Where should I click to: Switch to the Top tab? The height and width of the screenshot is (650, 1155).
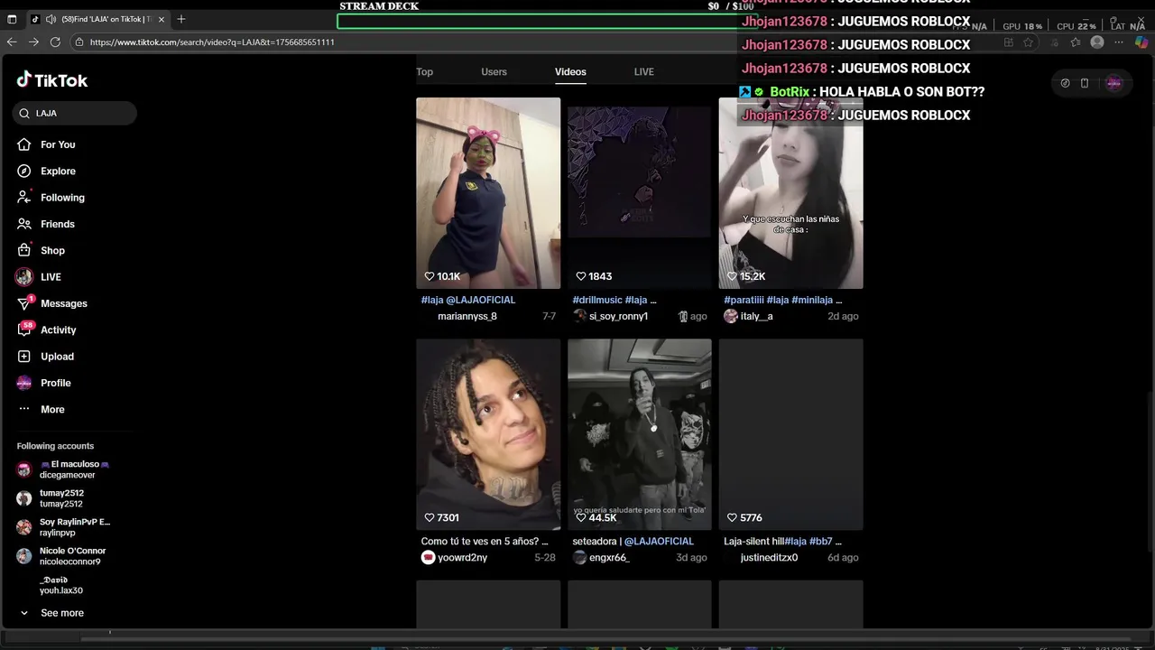pos(424,71)
